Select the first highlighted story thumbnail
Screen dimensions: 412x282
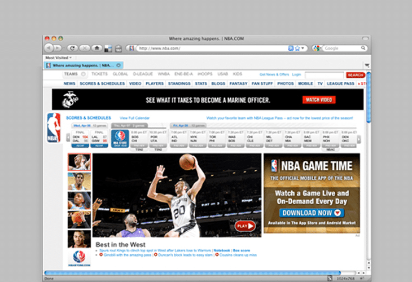[79, 162]
